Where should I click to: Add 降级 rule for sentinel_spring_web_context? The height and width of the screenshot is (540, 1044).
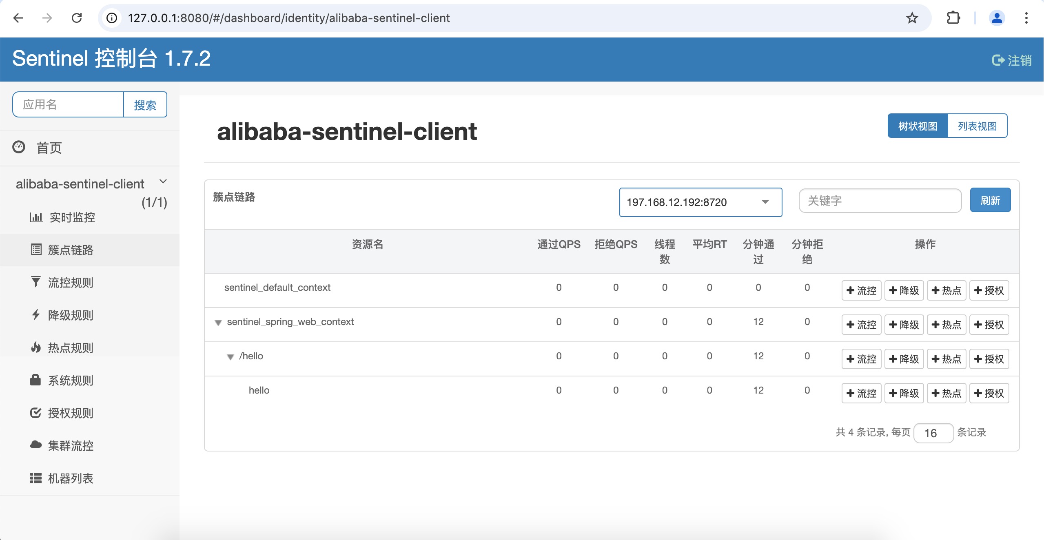tap(904, 325)
